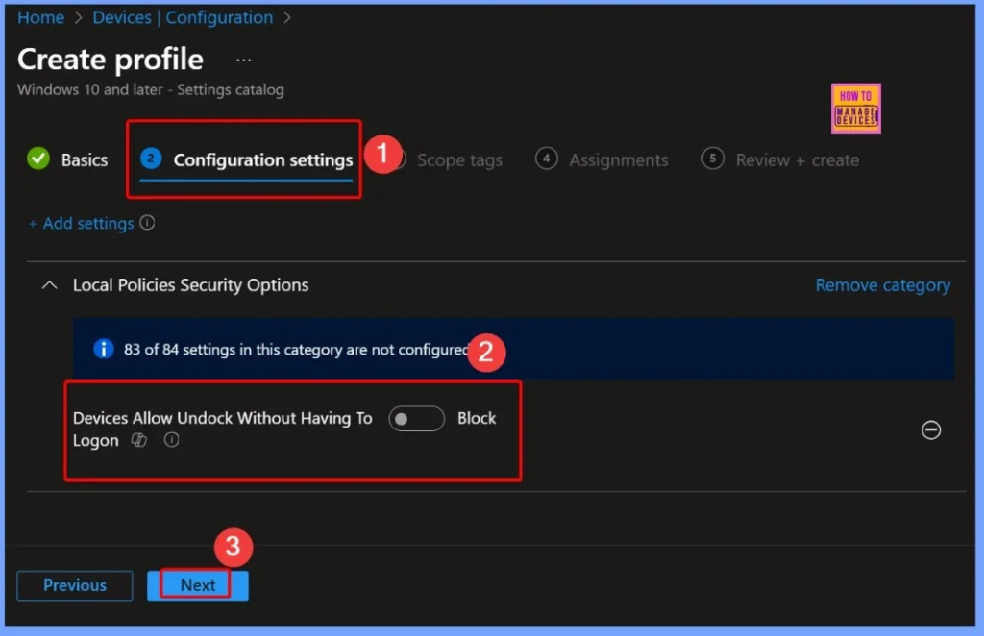Open the Assignments step
The image size is (984, 636).
pos(617,160)
